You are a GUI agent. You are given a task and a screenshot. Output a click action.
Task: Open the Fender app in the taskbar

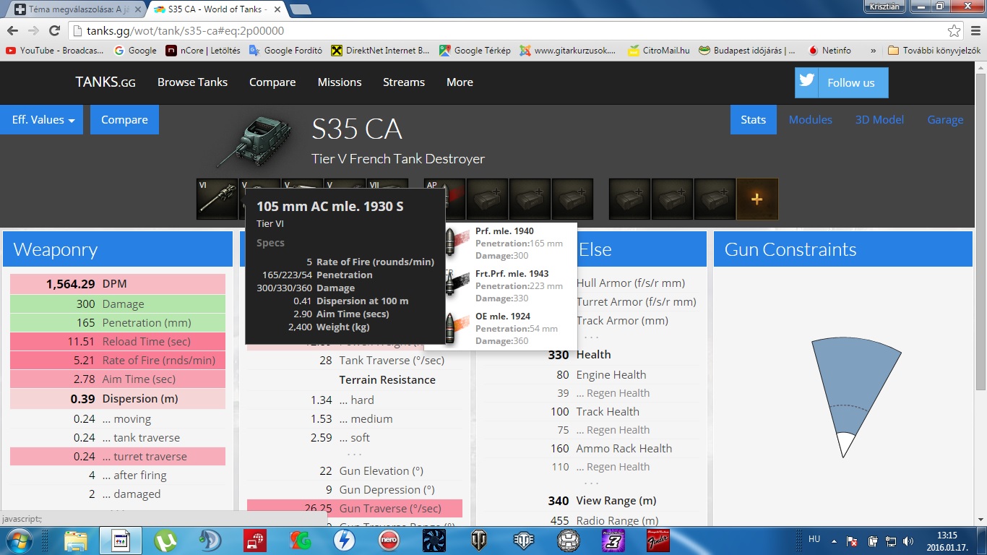[x=658, y=540]
